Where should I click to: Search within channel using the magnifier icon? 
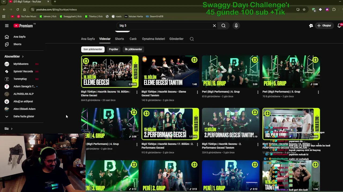click(x=192, y=39)
